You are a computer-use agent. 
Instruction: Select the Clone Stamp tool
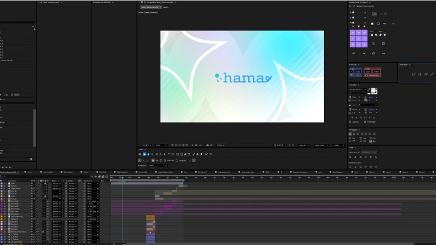point(197,154)
